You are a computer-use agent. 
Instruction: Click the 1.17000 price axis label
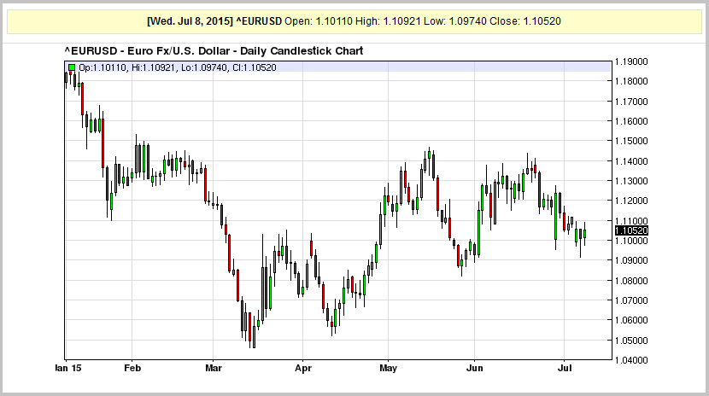coord(631,102)
